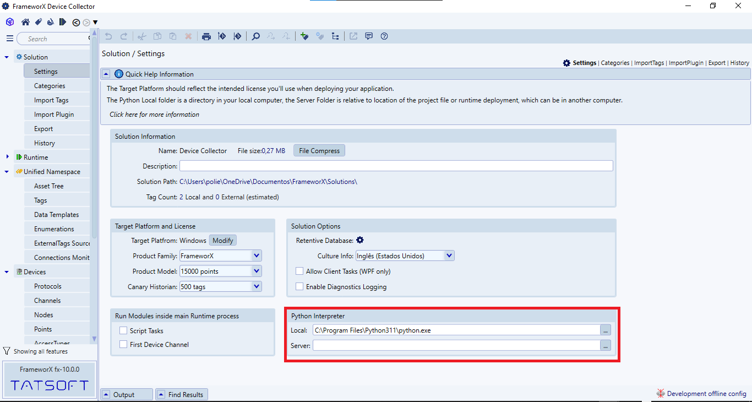Collapse the Quick Help Information panel

click(106, 74)
